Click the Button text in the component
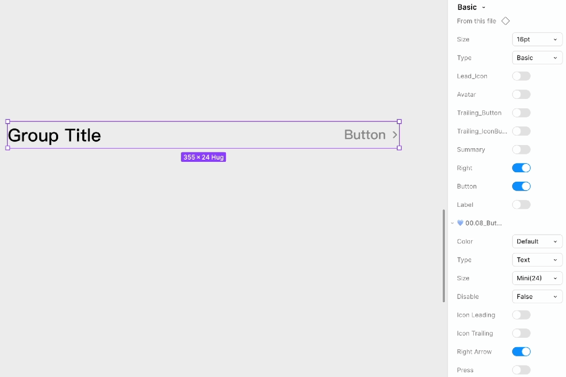The image size is (566, 377). pyautogui.click(x=365, y=135)
